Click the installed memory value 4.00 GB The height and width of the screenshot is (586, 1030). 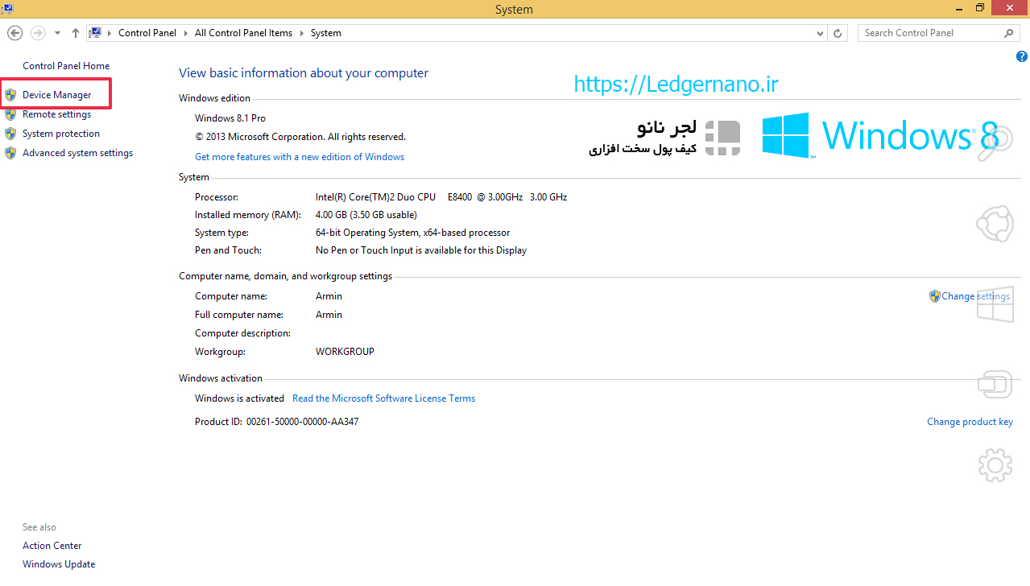coord(366,215)
